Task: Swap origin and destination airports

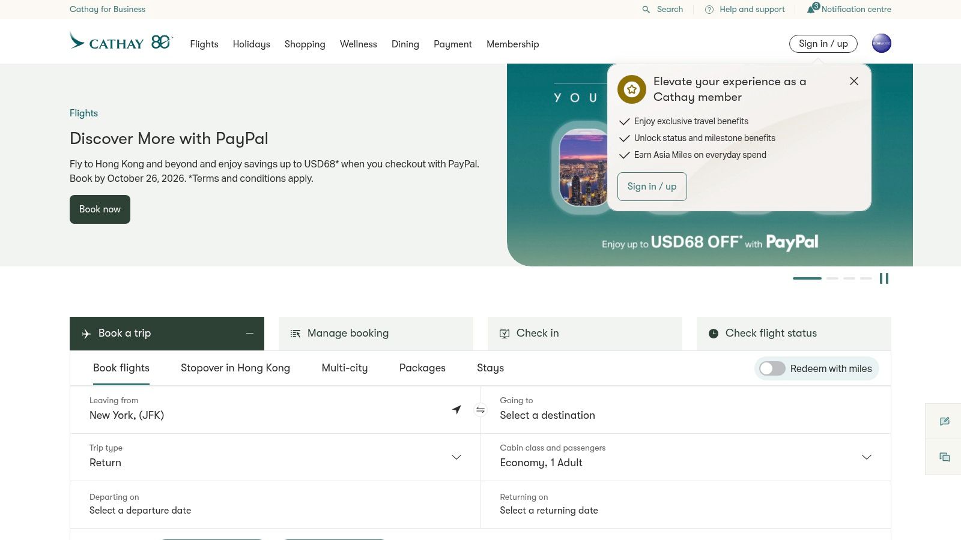Action: pos(480,410)
